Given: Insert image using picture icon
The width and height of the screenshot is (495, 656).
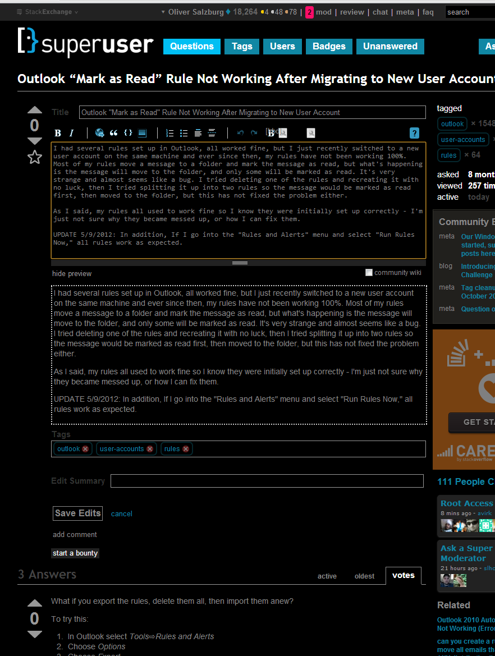Looking at the screenshot, I should [142, 133].
